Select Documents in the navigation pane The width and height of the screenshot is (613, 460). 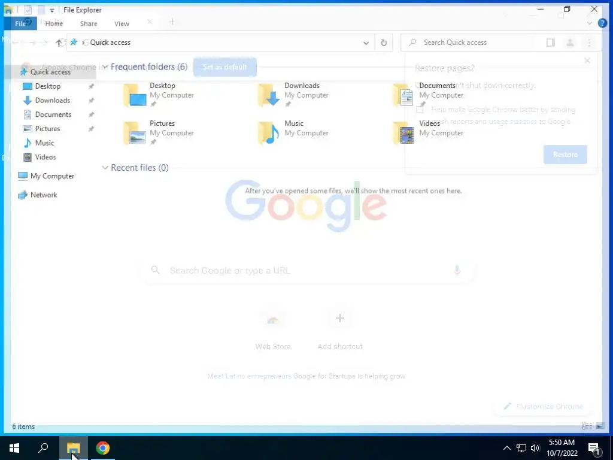(53, 114)
